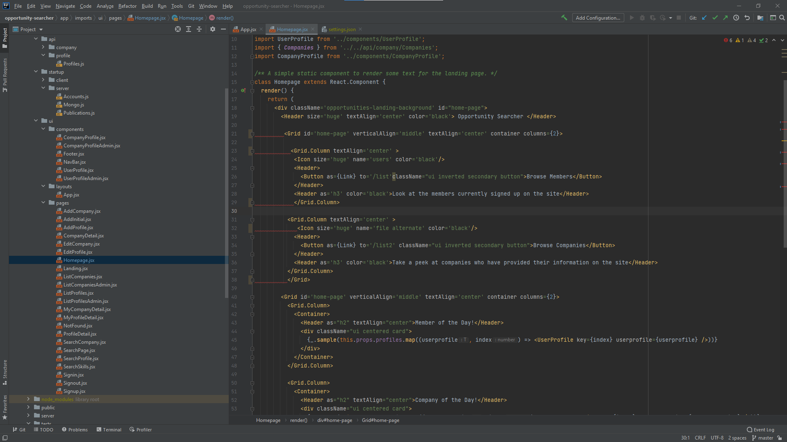Select the settings.json editor tab
Viewport: 787px width, 442px height.
click(x=341, y=29)
